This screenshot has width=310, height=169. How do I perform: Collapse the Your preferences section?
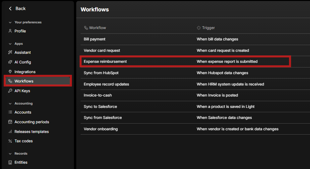pos(10,22)
